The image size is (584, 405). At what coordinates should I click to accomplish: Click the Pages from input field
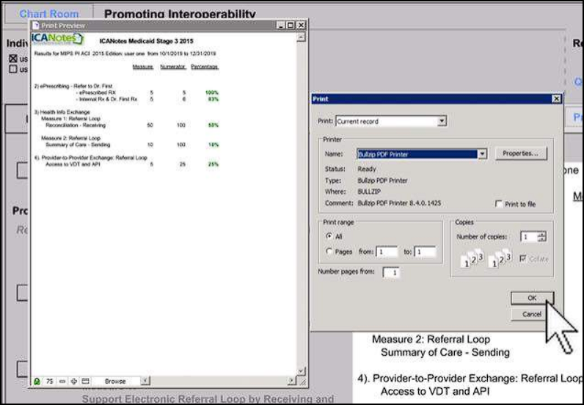click(387, 252)
